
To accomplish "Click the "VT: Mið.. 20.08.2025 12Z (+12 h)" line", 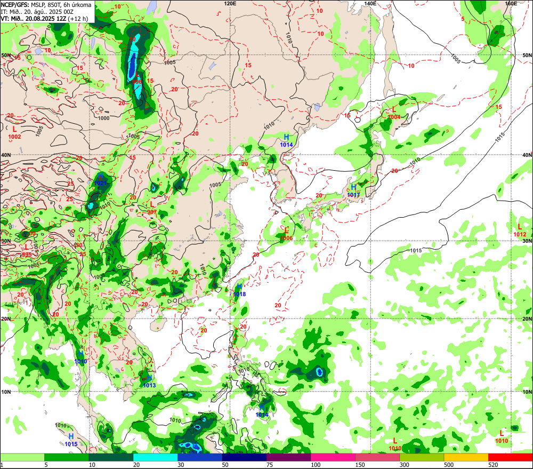I will [44, 18].
